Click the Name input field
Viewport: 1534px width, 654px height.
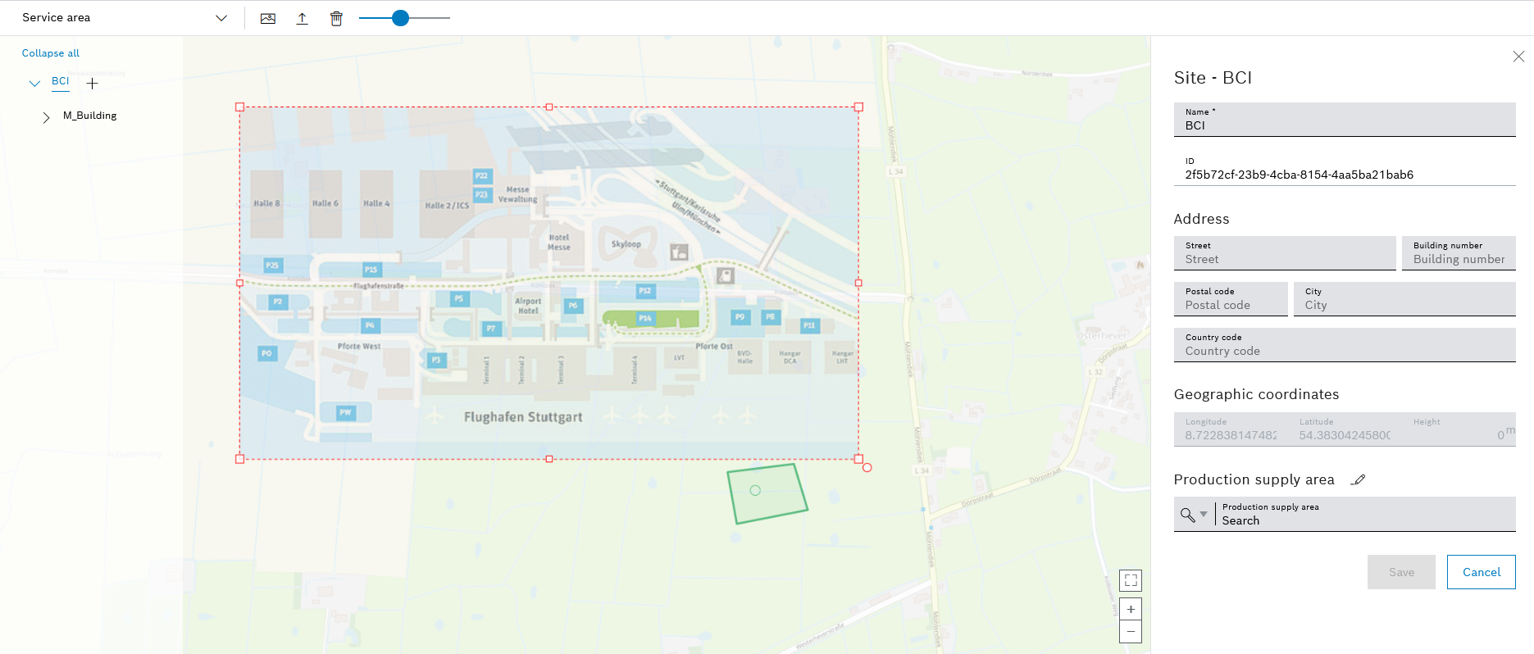1345,120
